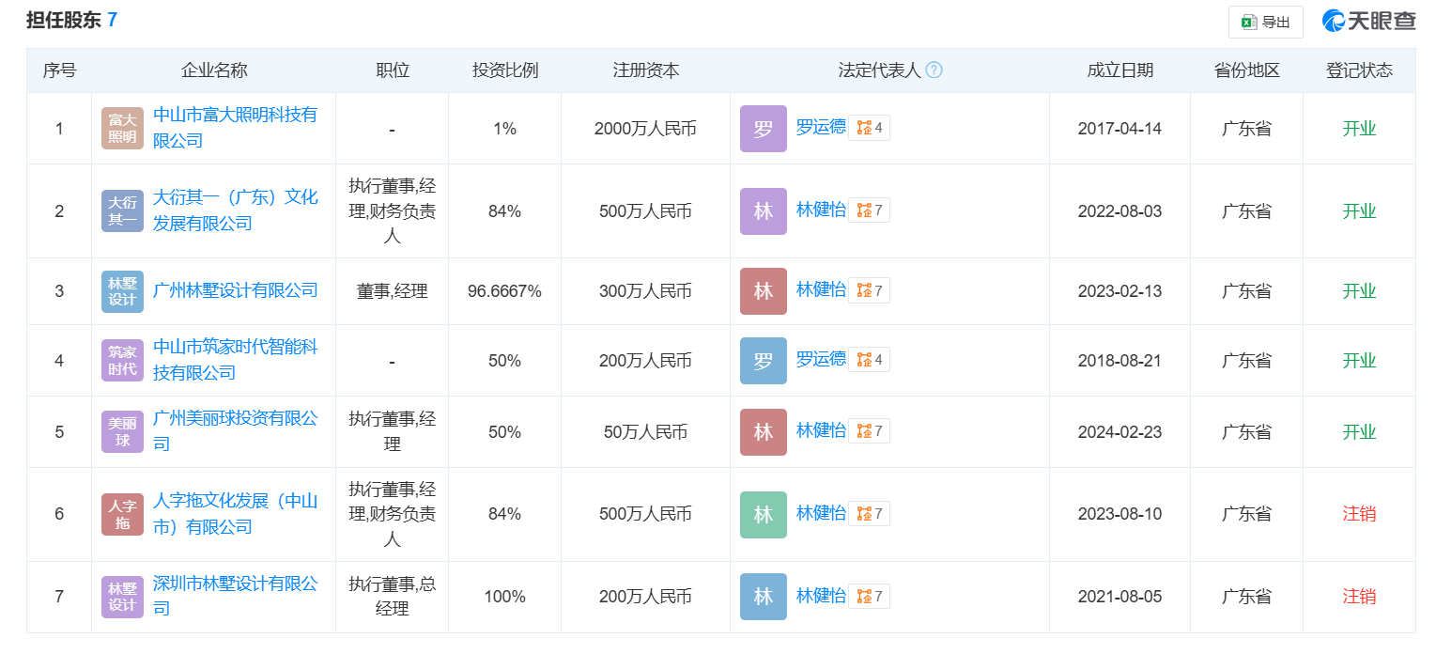Image resolution: width=1436 pixels, height=654 pixels.
Task: Click the relation count badge 7 in row 3
Action: pyautogui.click(x=869, y=290)
